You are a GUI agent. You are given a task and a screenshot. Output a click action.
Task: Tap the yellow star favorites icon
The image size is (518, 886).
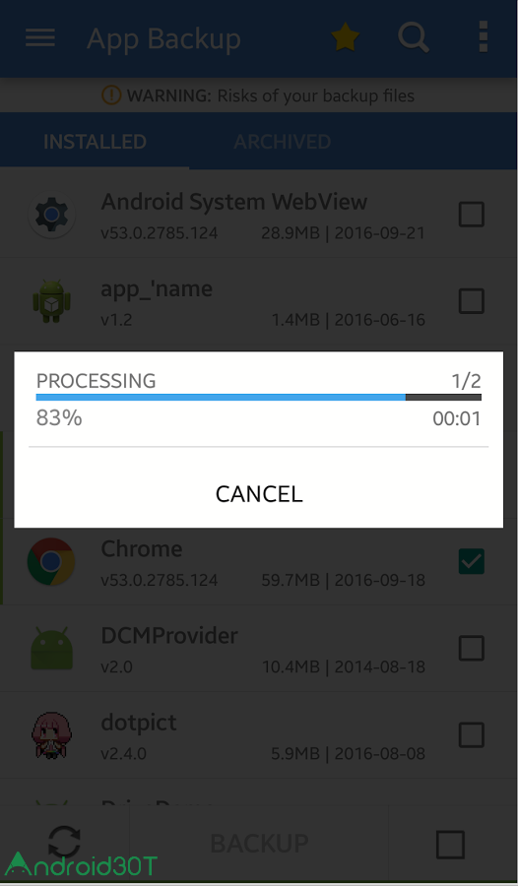345,37
